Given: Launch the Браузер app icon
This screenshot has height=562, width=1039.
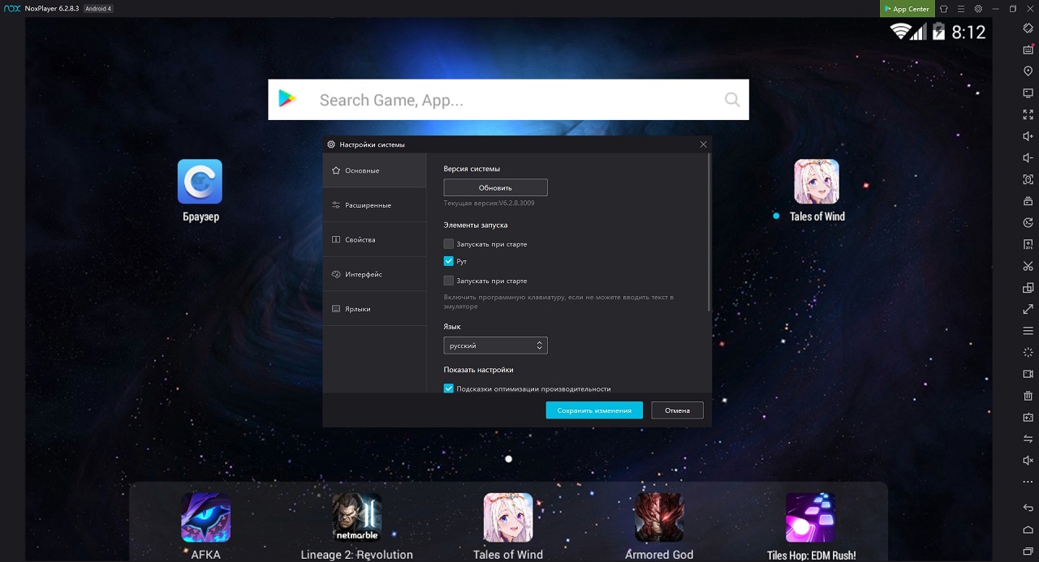Looking at the screenshot, I should coord(200,182).
